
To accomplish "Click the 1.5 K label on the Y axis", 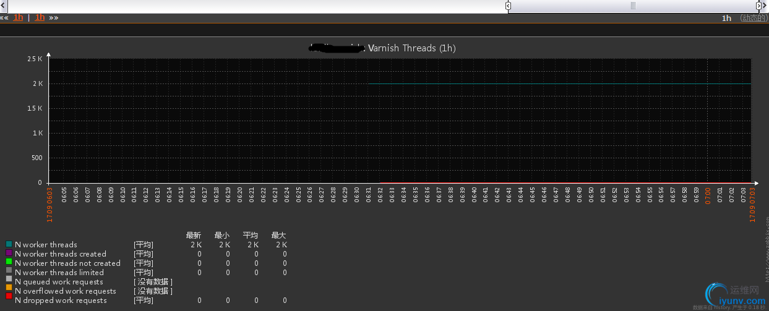I will tap(35, 108).
